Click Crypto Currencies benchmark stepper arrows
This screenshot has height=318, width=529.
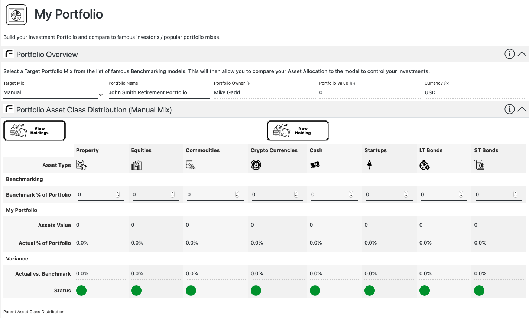point(296,194)
